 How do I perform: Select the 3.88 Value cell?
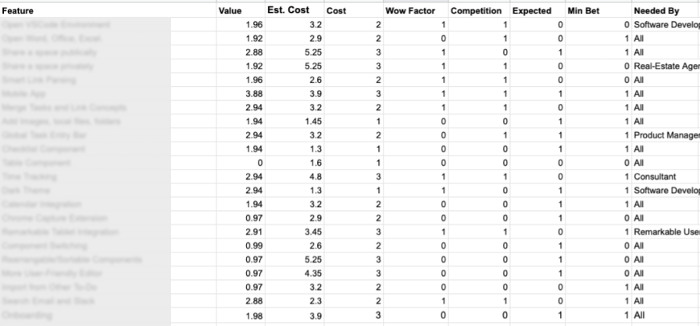(241, 94)
